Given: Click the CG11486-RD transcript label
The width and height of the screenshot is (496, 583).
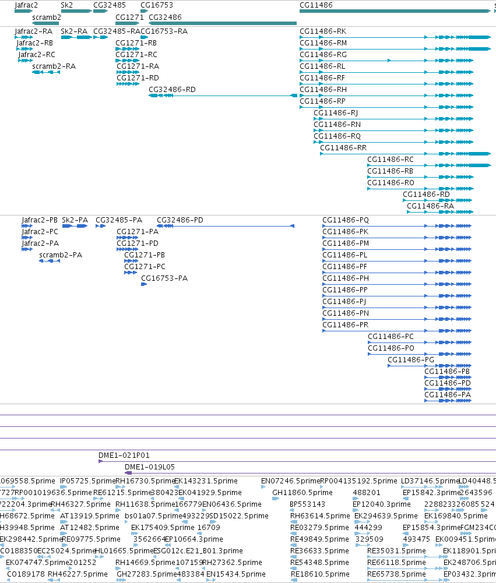Looking at the screenshot, I should (x=427, y=194).
